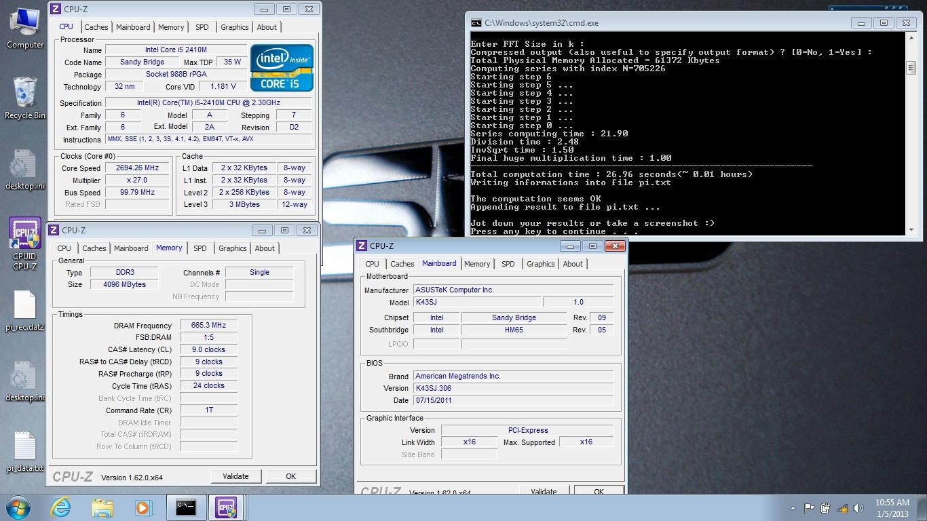927x521 pixels.
Task: Open the network signal tray icon
Action: (841, 508)
